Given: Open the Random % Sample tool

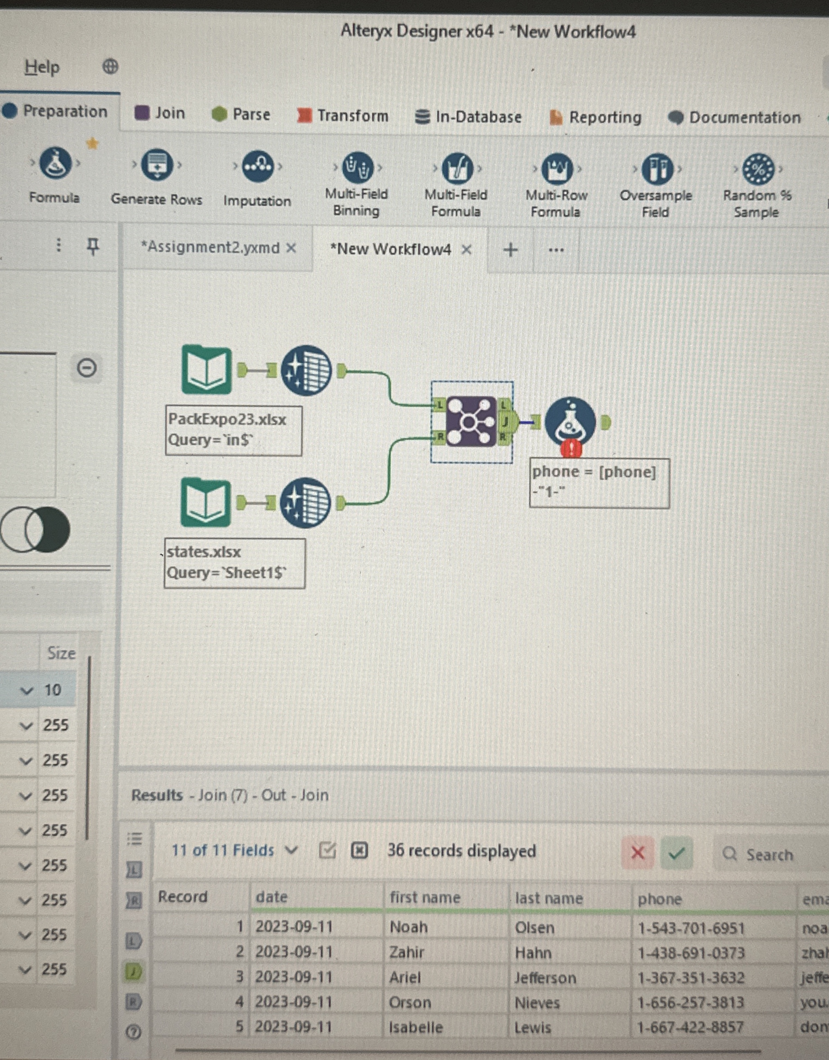Looking at the screenshot, I should coord(758,168).
